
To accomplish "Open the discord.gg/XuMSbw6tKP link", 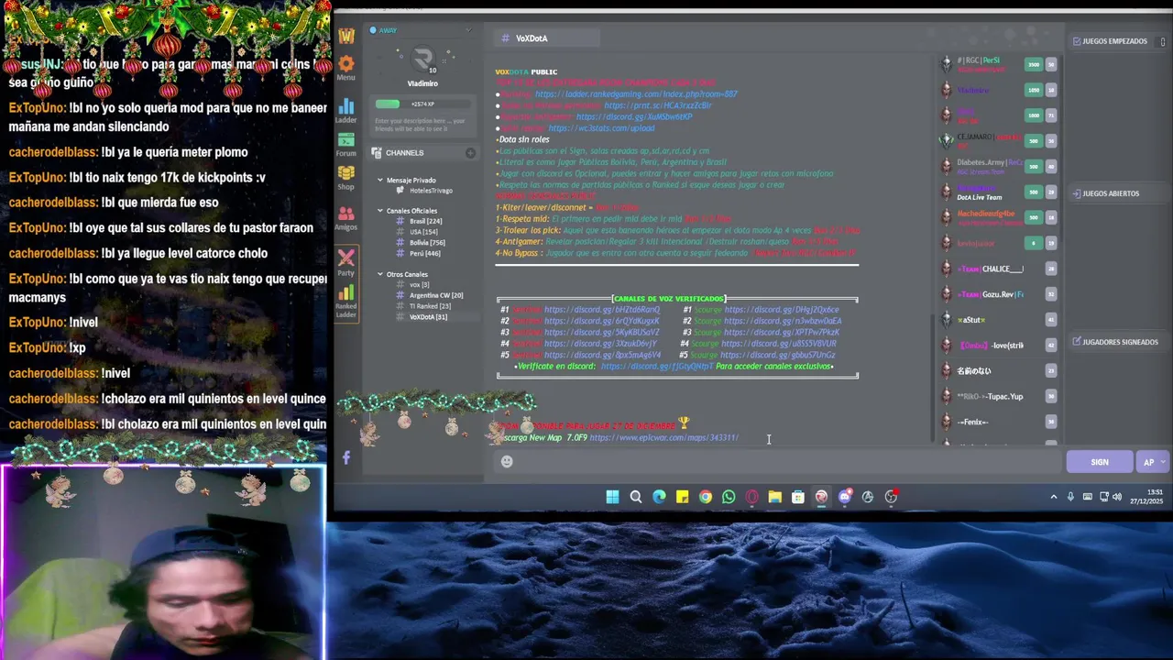I will tap(634, 117).
